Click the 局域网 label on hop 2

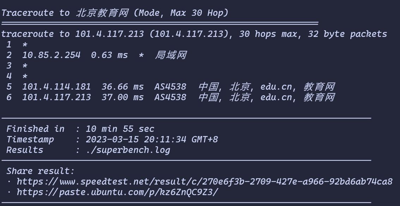pyautogui.click(x=171, y=55)
